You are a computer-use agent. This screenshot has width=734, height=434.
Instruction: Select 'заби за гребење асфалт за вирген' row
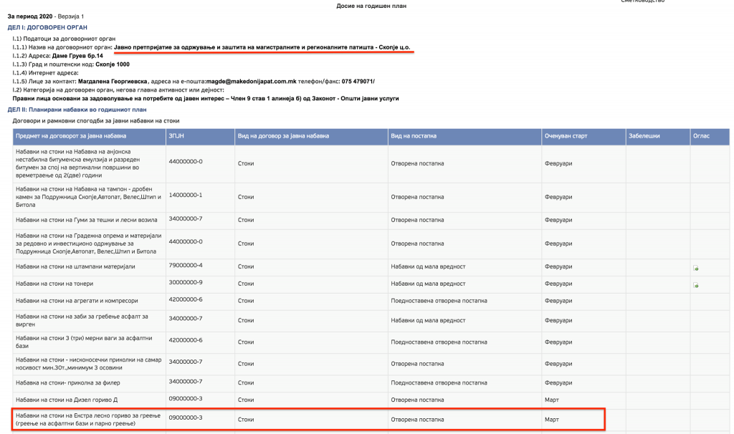pyautogui.click(x=371, y=320)
